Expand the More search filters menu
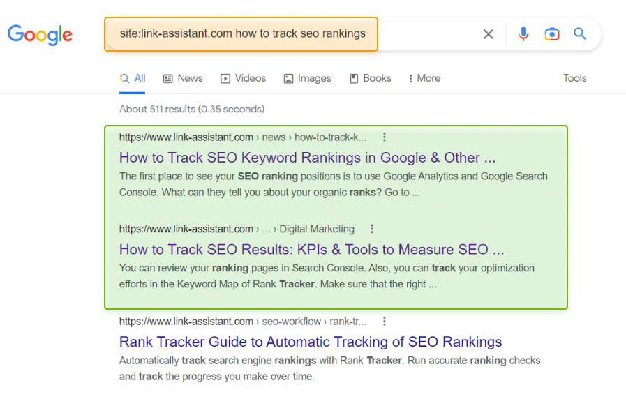Image resolution: width=626 pixels, height=399 pixels. [424, 78]
